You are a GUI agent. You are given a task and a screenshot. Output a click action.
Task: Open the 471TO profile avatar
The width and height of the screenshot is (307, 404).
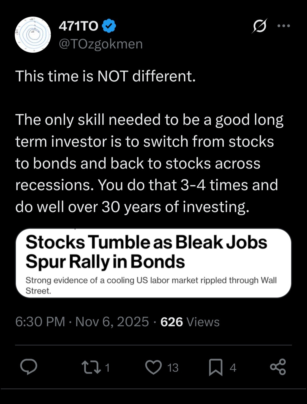pos(33,35)
